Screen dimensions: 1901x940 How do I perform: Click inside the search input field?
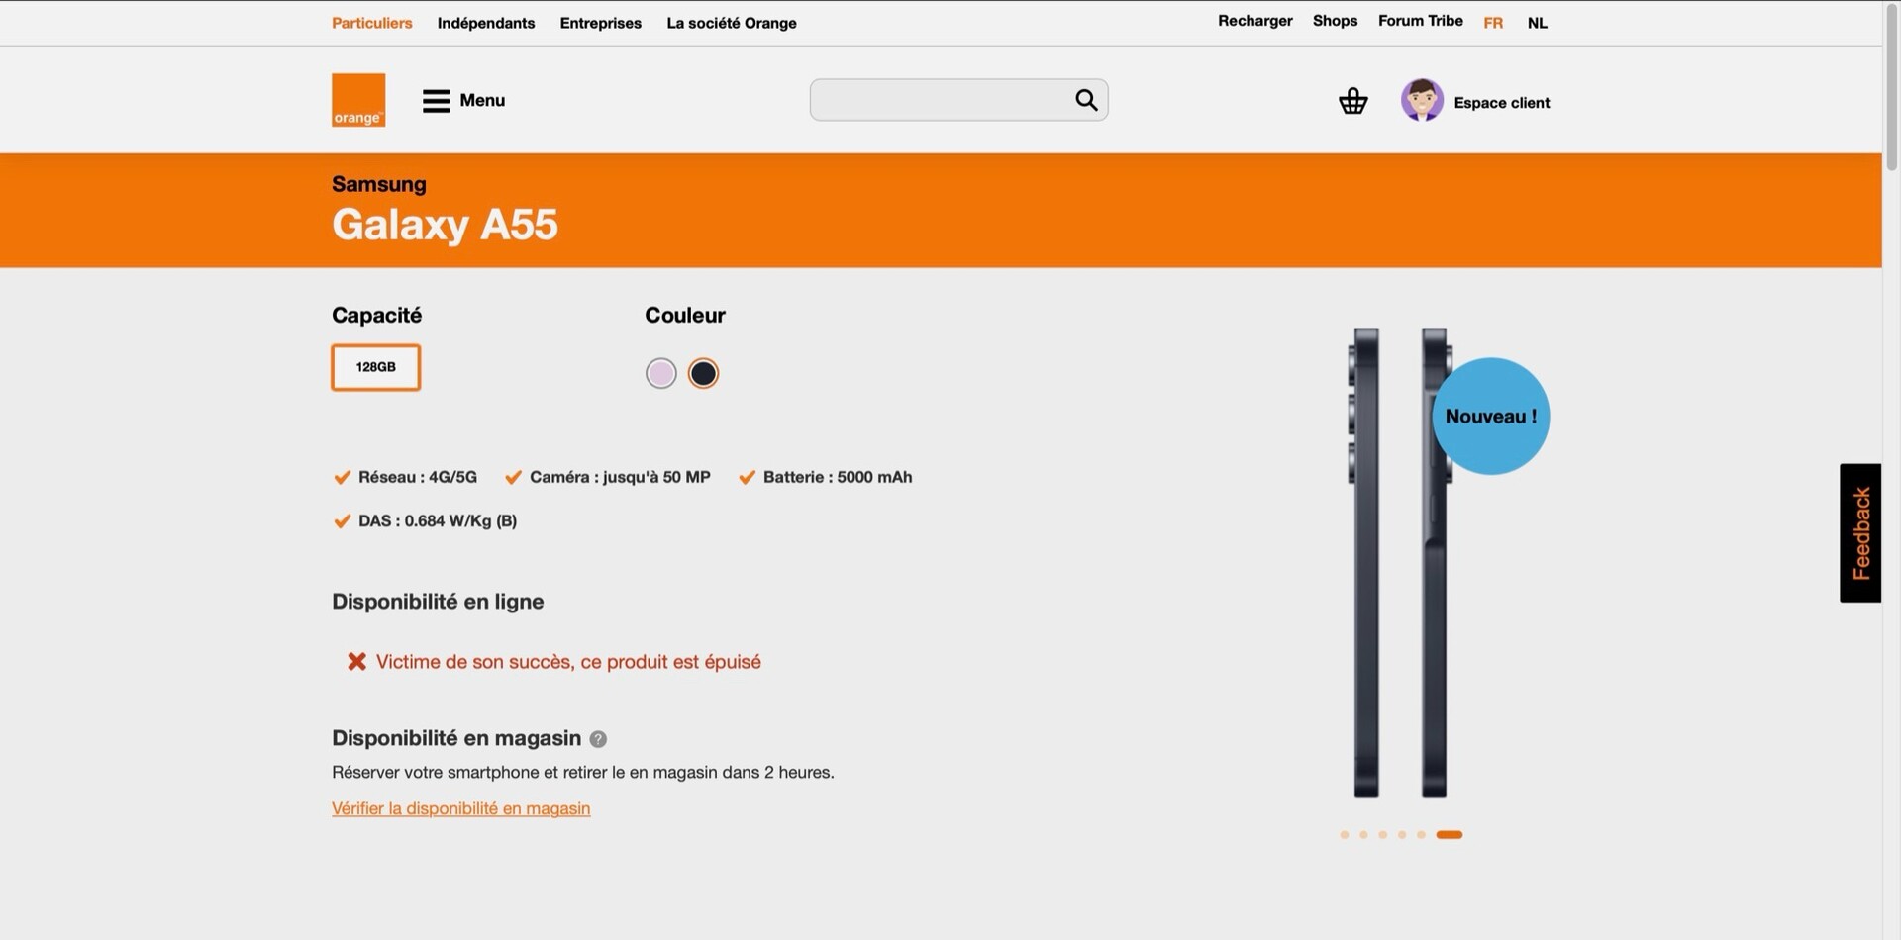tap(941, 100)
